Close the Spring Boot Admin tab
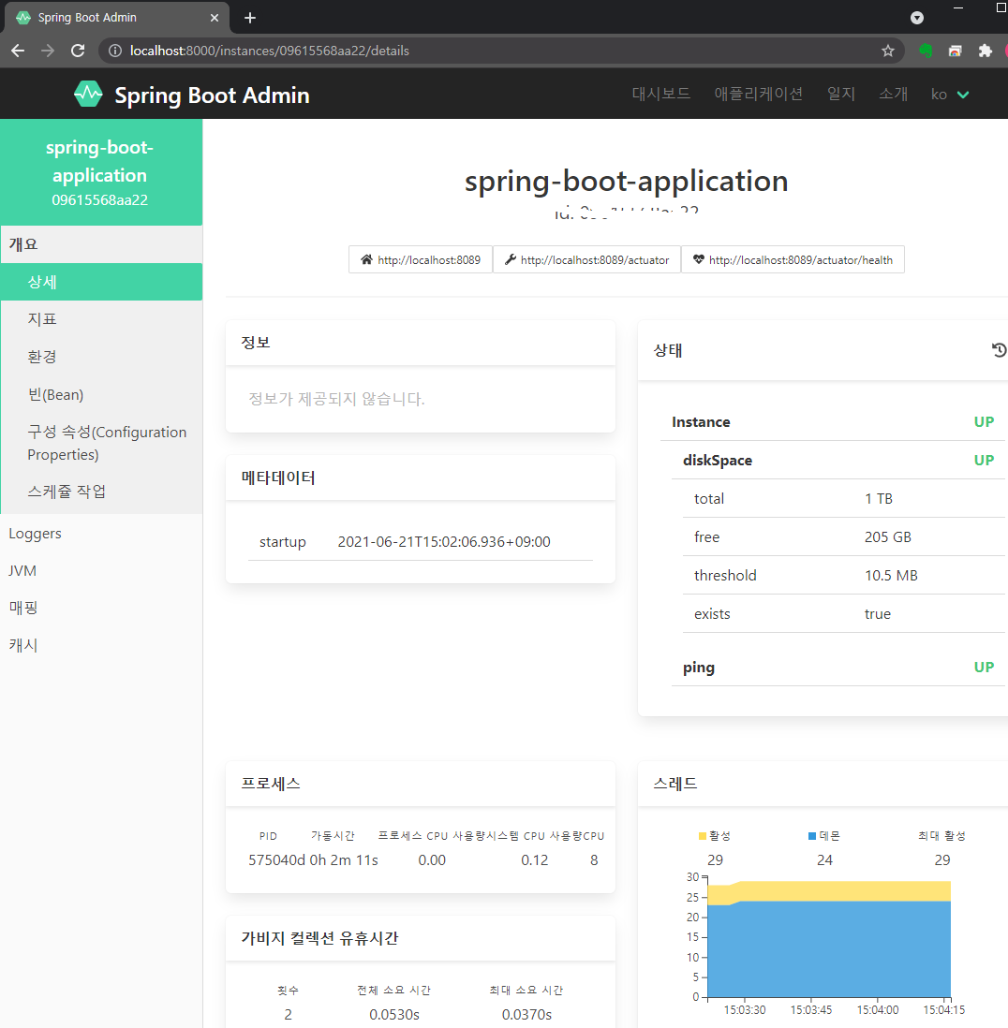Viewport: 1008px width, 1028px height. click(215, 18)
